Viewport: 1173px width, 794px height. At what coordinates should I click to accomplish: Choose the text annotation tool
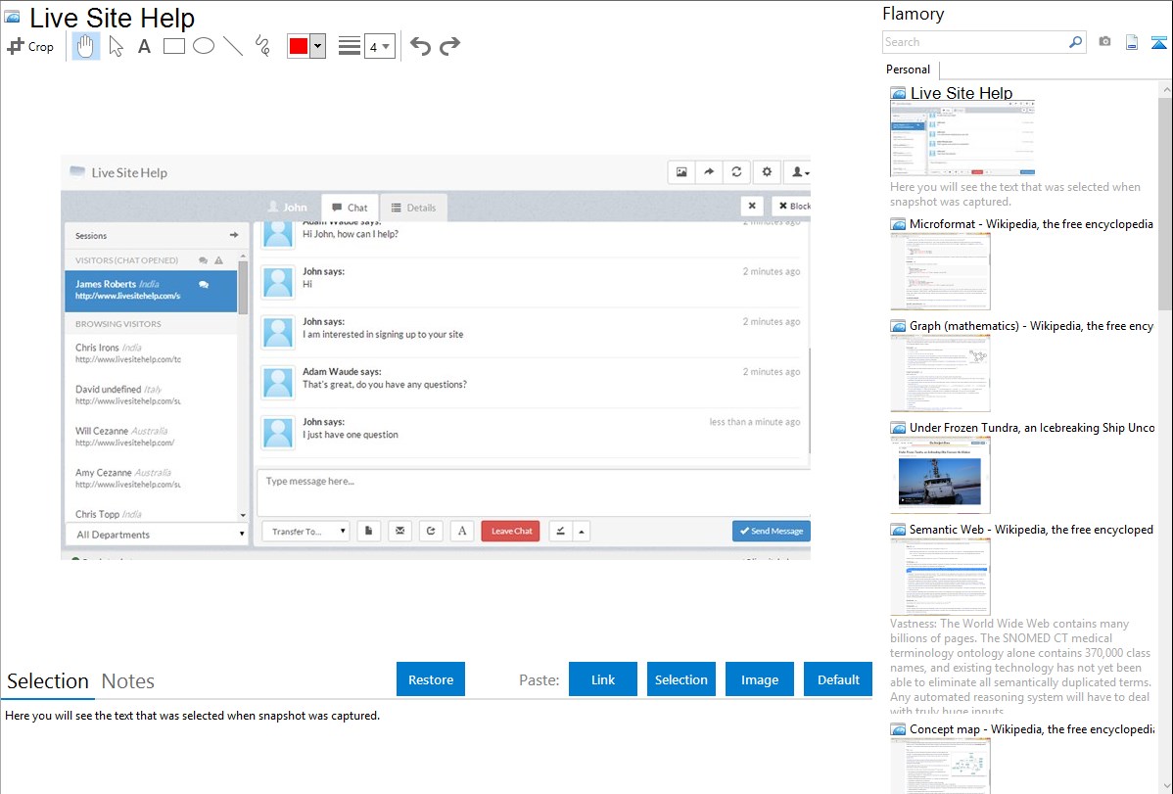144,46
